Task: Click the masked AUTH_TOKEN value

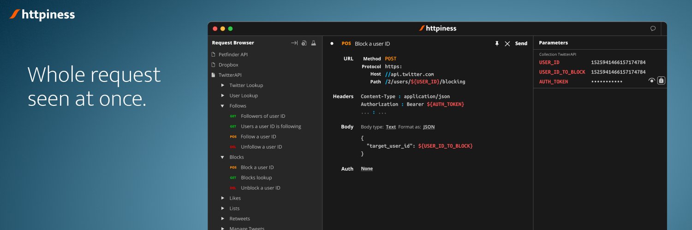Action: point(607,82)
